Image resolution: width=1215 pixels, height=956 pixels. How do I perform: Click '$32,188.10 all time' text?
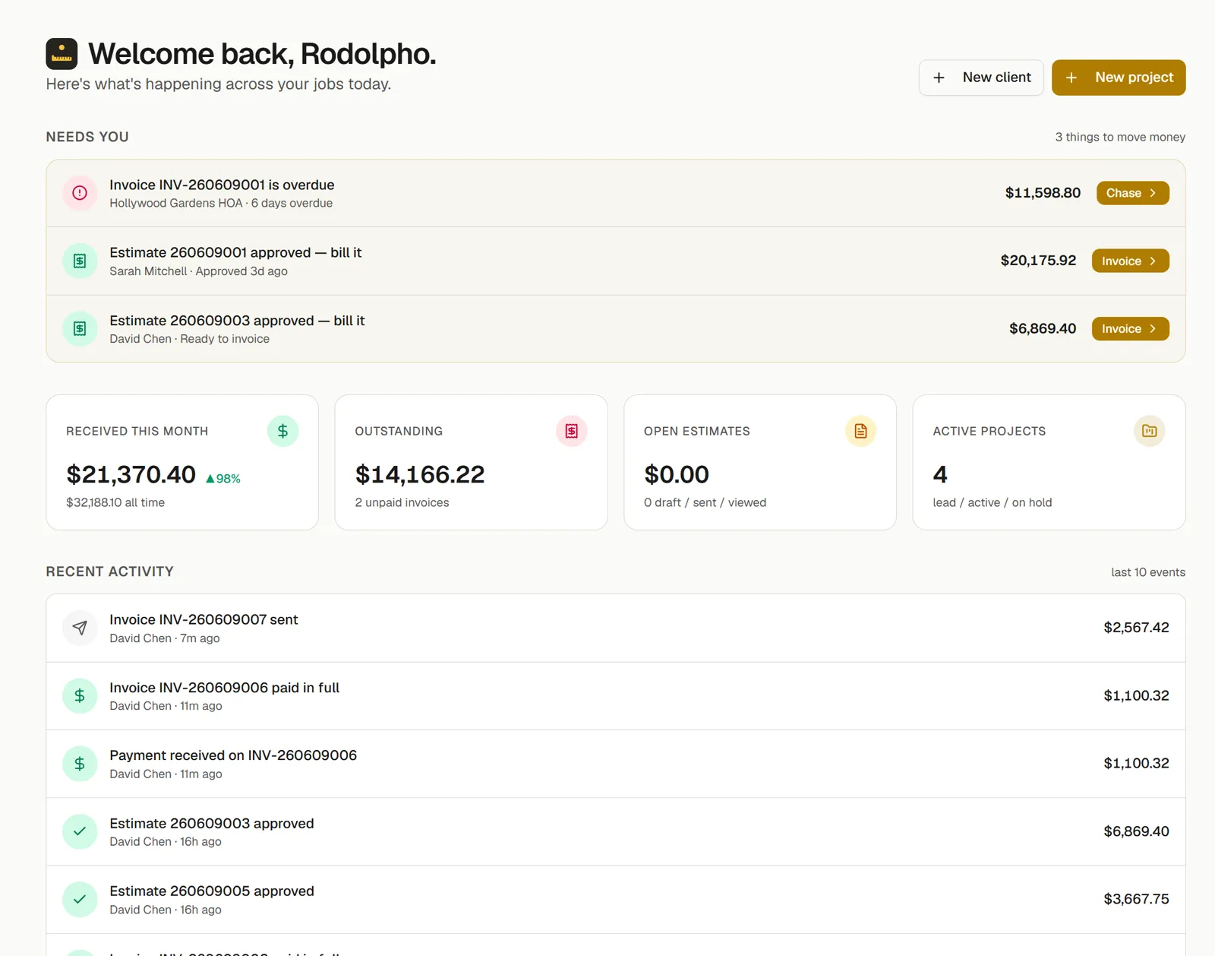coord(115,502)
